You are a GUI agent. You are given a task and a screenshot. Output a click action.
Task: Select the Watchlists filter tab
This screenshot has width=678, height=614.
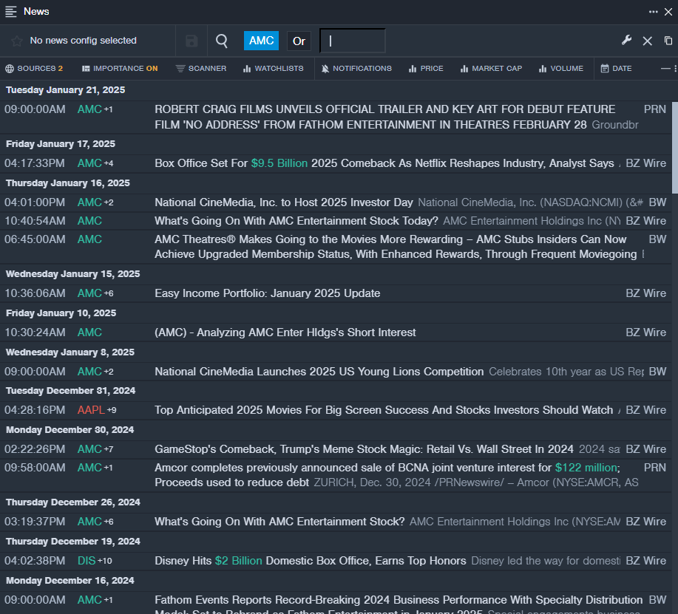pos(273,69)
